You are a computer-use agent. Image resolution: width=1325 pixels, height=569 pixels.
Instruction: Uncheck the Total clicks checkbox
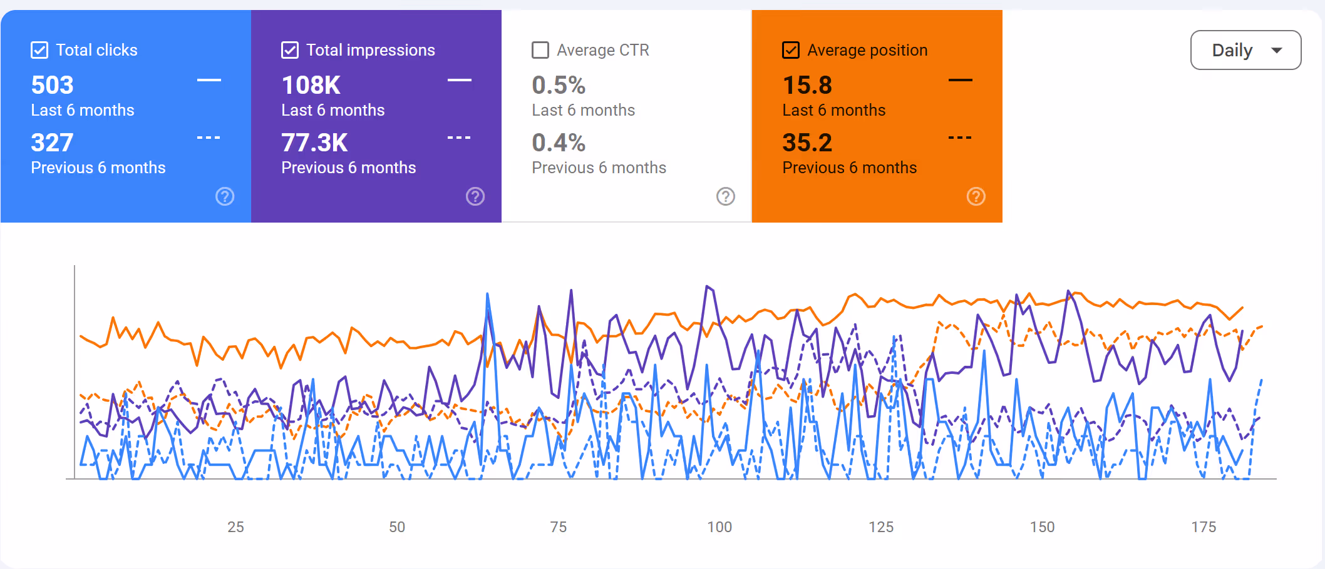click(39, 50)
